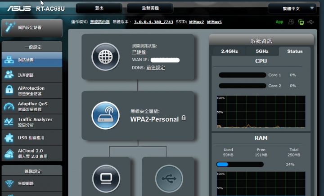Click the 無線路由器 operation mode link
The image size is (324, 196).
click(100, 22)
